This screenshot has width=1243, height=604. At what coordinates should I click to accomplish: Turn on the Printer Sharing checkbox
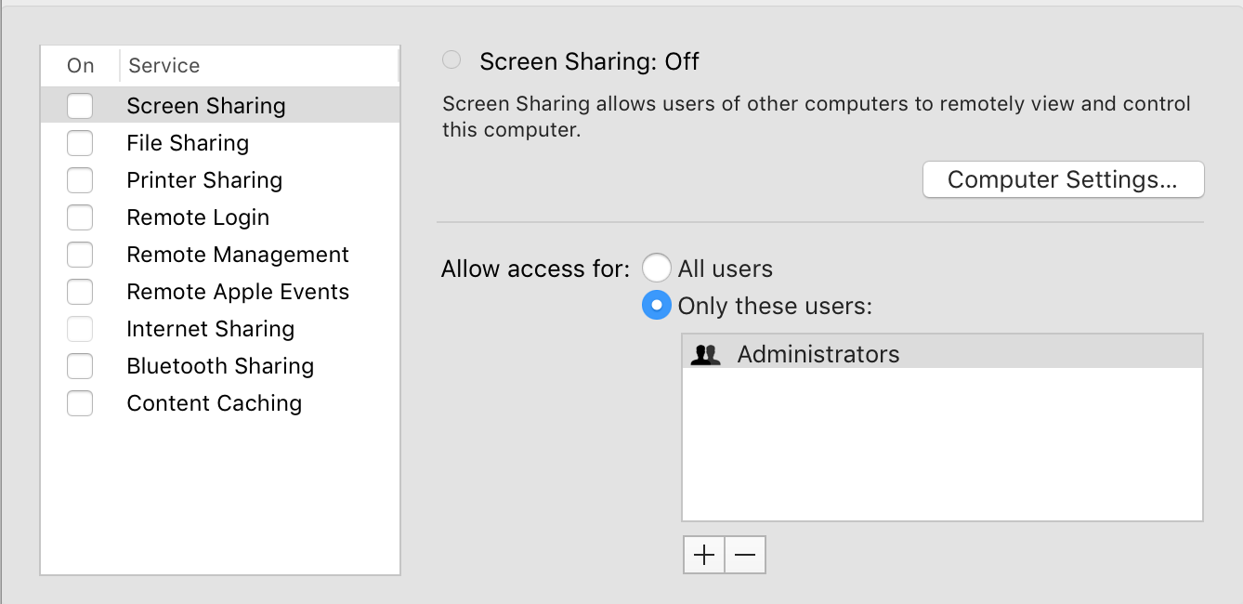pyautogui.click(x=80, y=180)
